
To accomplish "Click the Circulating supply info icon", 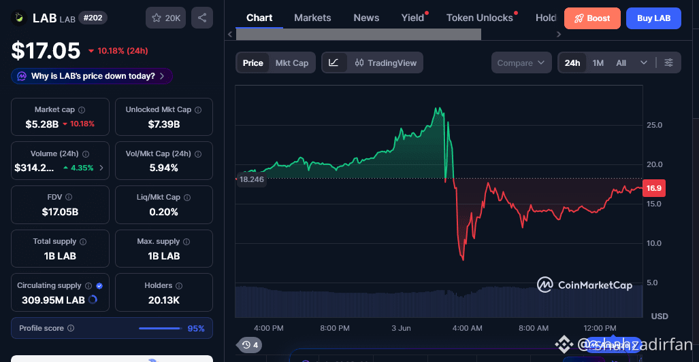I will pos(88,285).
